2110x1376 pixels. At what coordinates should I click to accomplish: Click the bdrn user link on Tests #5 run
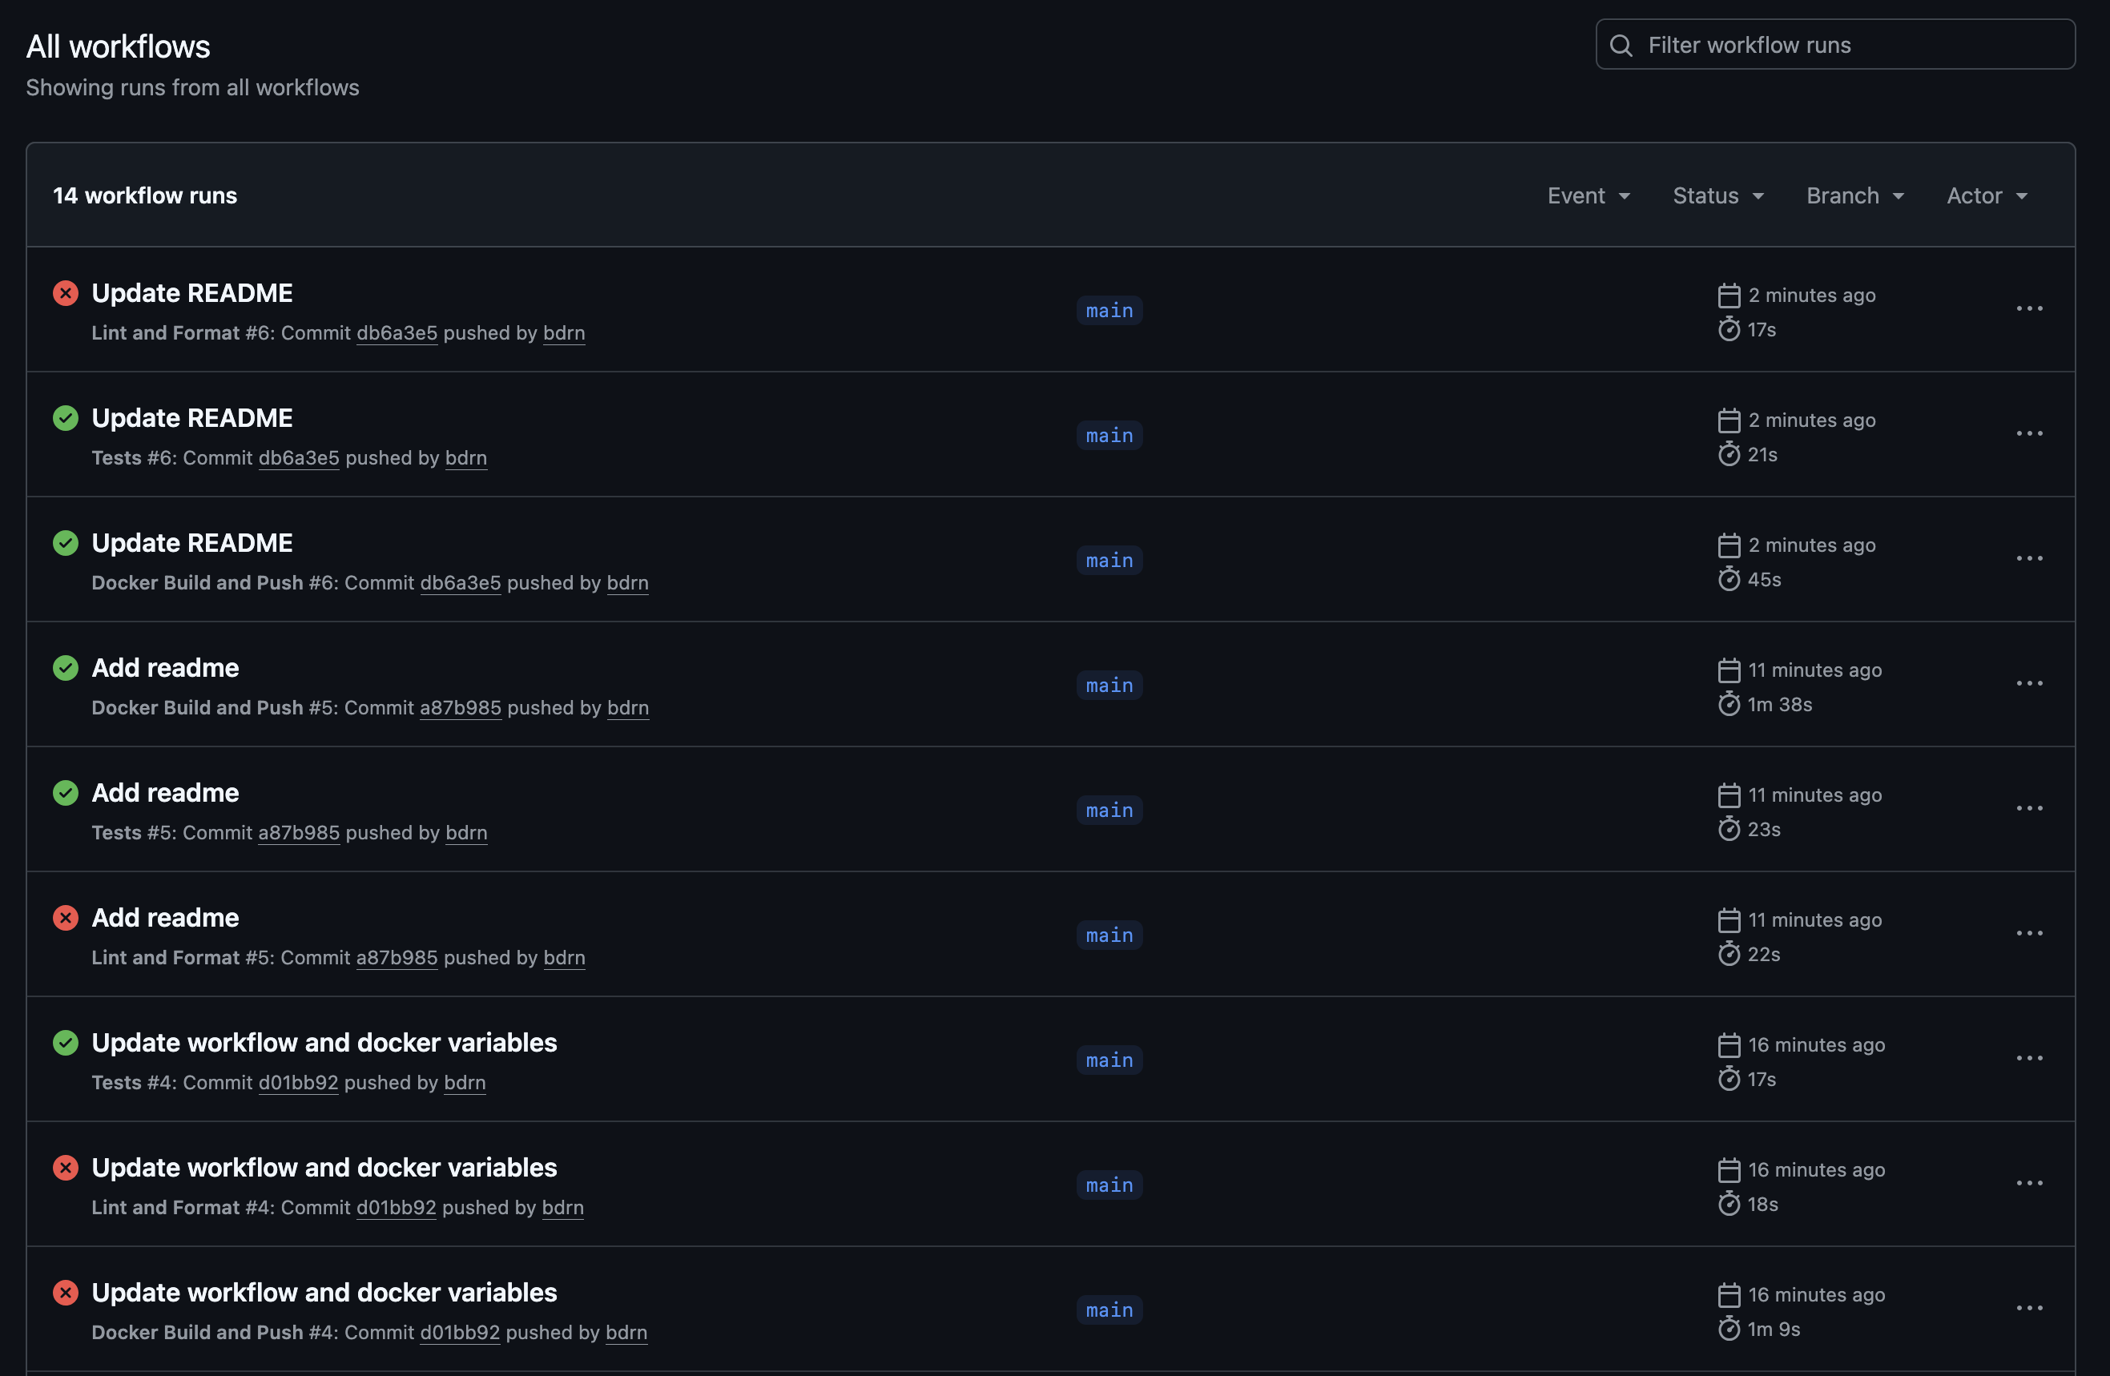465,832
